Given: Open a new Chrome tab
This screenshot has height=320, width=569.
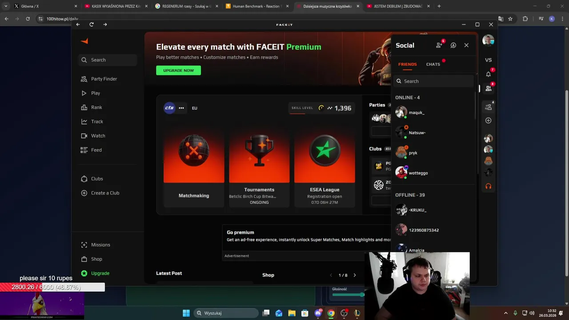Looking at the screenshot, I should 439,6.
